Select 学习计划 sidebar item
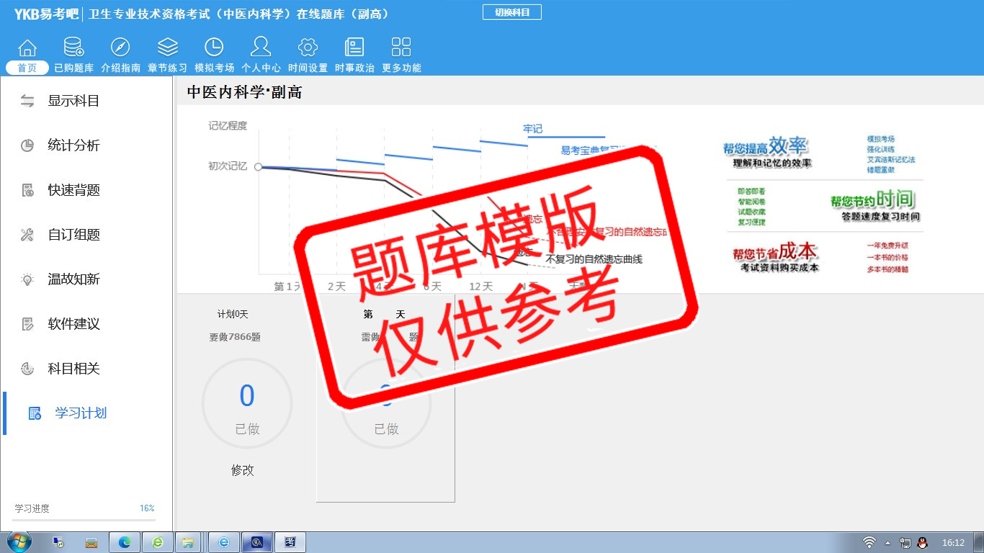 click(x=80, y=413)
